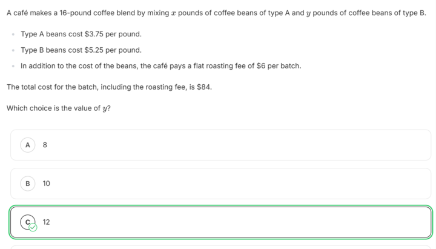Click the green checkmark on choice C
The image size is (436, 249).
pos(33,227)
